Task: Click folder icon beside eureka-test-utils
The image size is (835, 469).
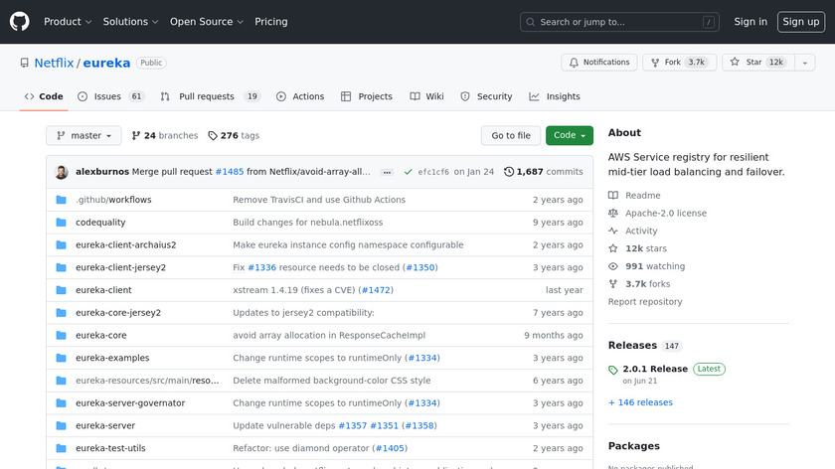Action: [x=62, y=448]
